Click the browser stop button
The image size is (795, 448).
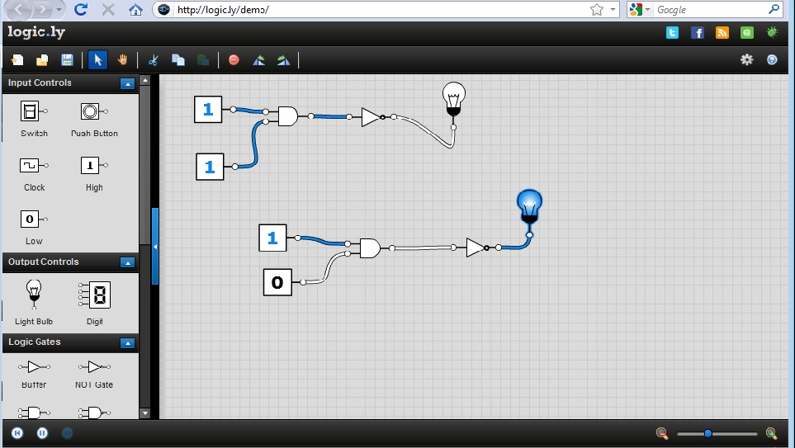(x=108, y=10)
